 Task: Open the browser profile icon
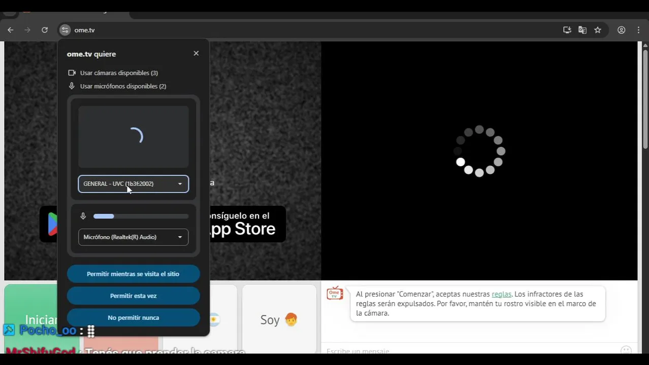point(621,30)
